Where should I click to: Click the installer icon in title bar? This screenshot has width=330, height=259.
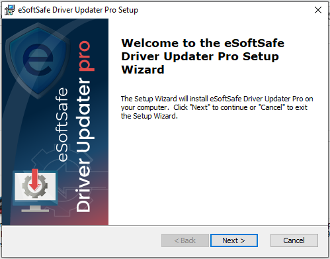(9, 10)
